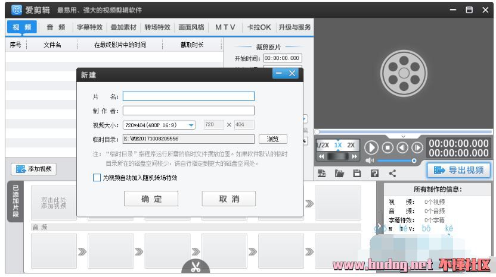Open the MTV tab
This screenshot has width=496, height=277.
pyautogui.click(x=225, y=27)
